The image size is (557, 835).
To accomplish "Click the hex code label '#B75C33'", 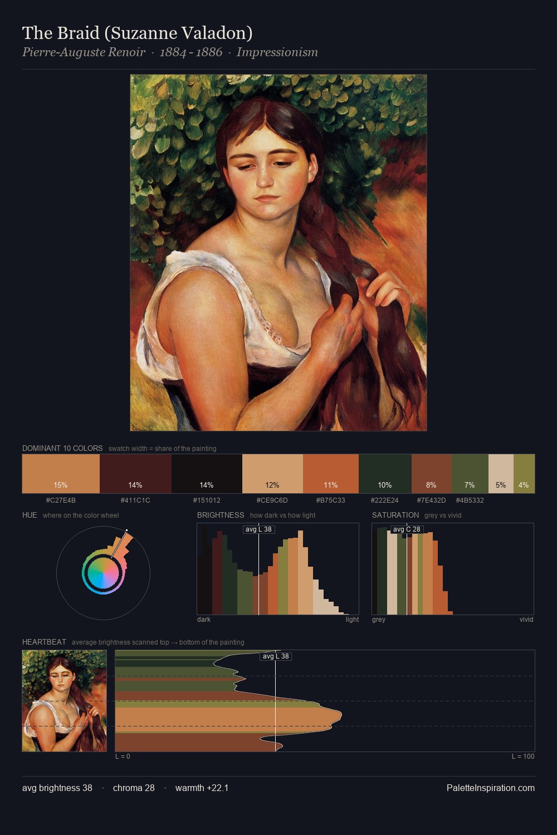I will (x=331, y=500).
